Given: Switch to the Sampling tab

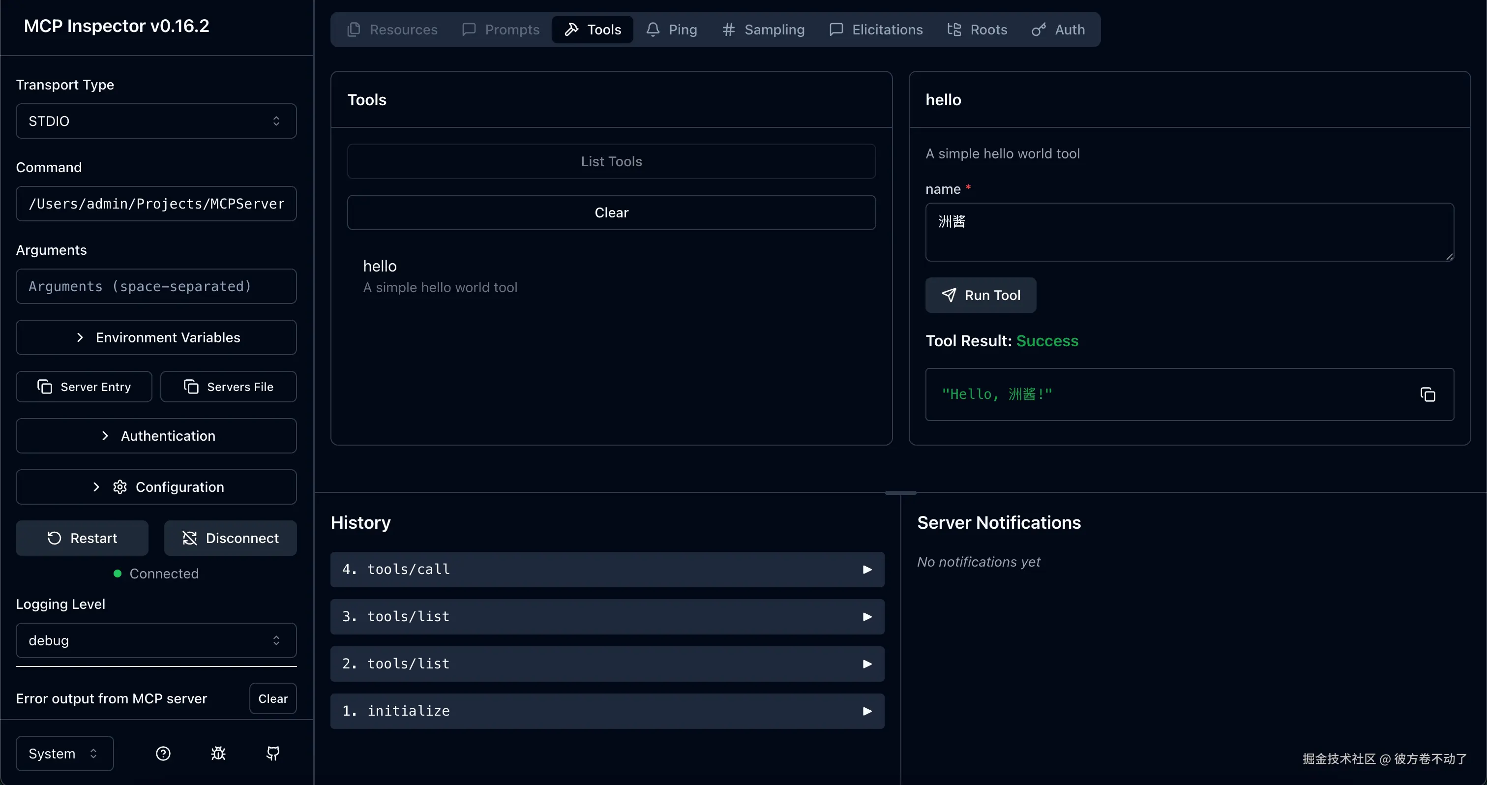Looking at the screenshot, I should [763, 30].
